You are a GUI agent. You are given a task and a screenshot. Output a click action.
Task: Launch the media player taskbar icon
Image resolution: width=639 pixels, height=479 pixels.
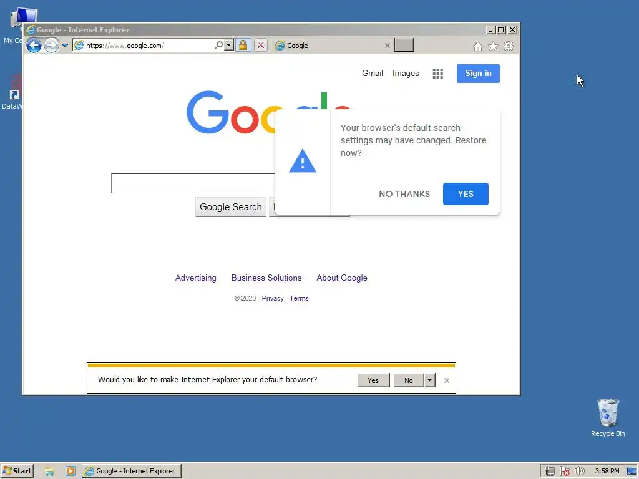70,472
